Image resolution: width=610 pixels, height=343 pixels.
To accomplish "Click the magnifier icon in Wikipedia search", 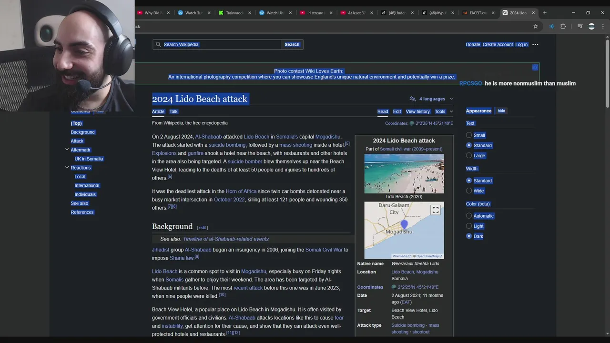I will [x=158, y=44].
